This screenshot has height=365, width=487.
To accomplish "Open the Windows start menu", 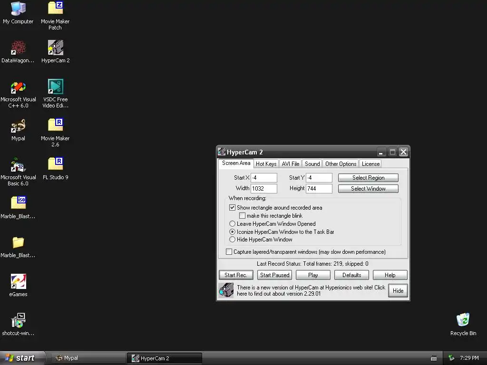I will (22, 358).
